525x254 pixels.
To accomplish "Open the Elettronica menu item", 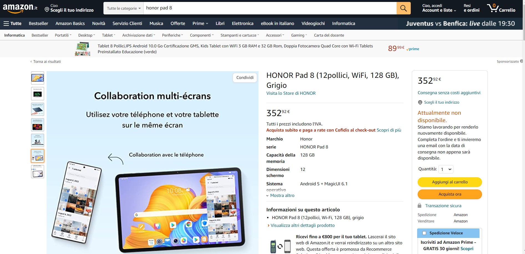I will tap(242, 24).
